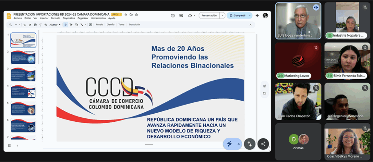Click the Compartir share button
This screenshot has height=162, width=373.
coord(237,15)
